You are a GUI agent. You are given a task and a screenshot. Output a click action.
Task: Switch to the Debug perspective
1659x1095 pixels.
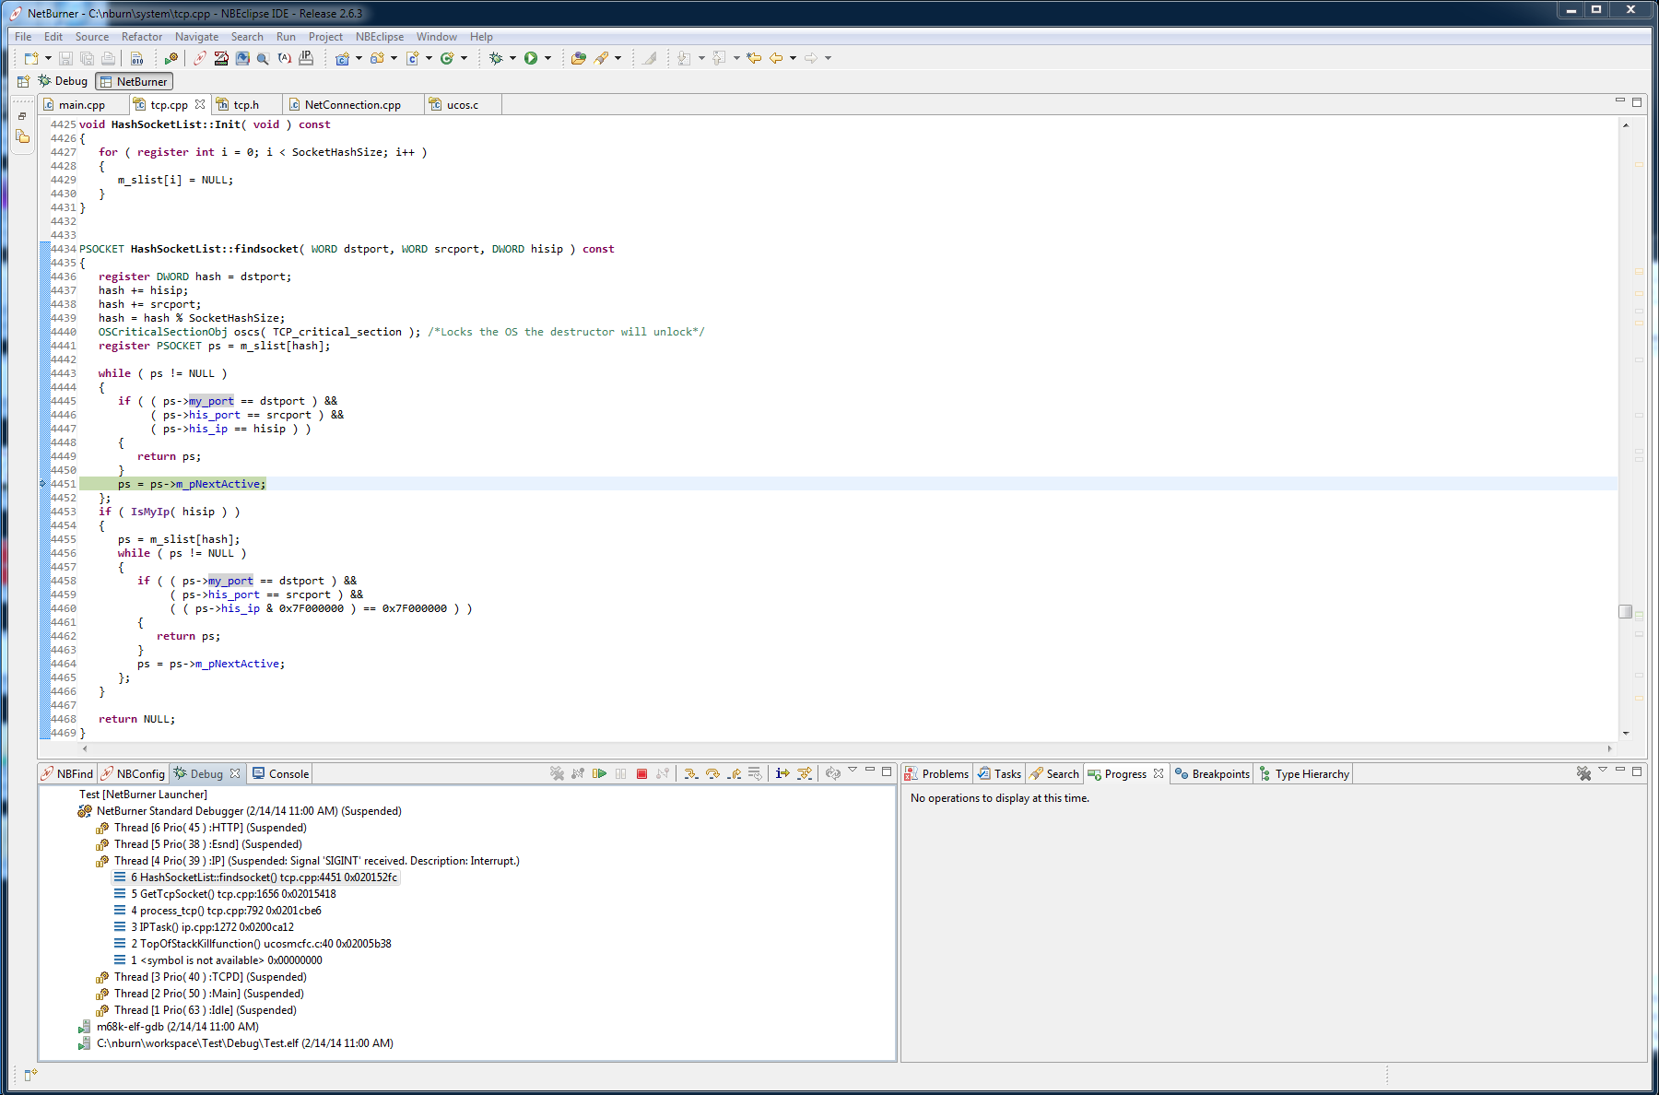[64, 81]
